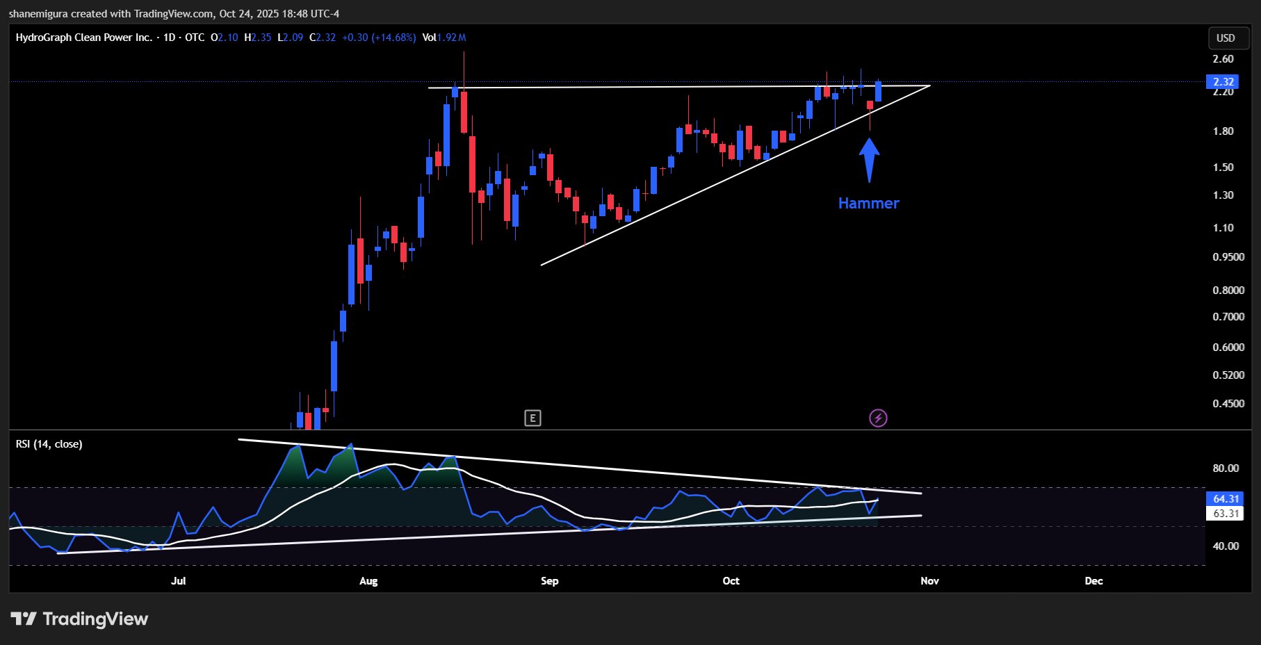
Task: Click the Nov label on the time axis
Action: click(929, 581)
